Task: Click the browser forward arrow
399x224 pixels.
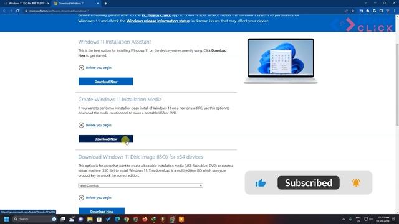Action: point(11,11)
